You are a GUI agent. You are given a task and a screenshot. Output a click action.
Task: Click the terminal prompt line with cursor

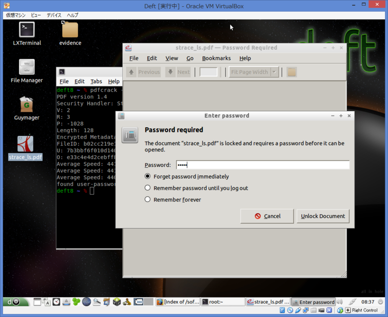(76, 191)
